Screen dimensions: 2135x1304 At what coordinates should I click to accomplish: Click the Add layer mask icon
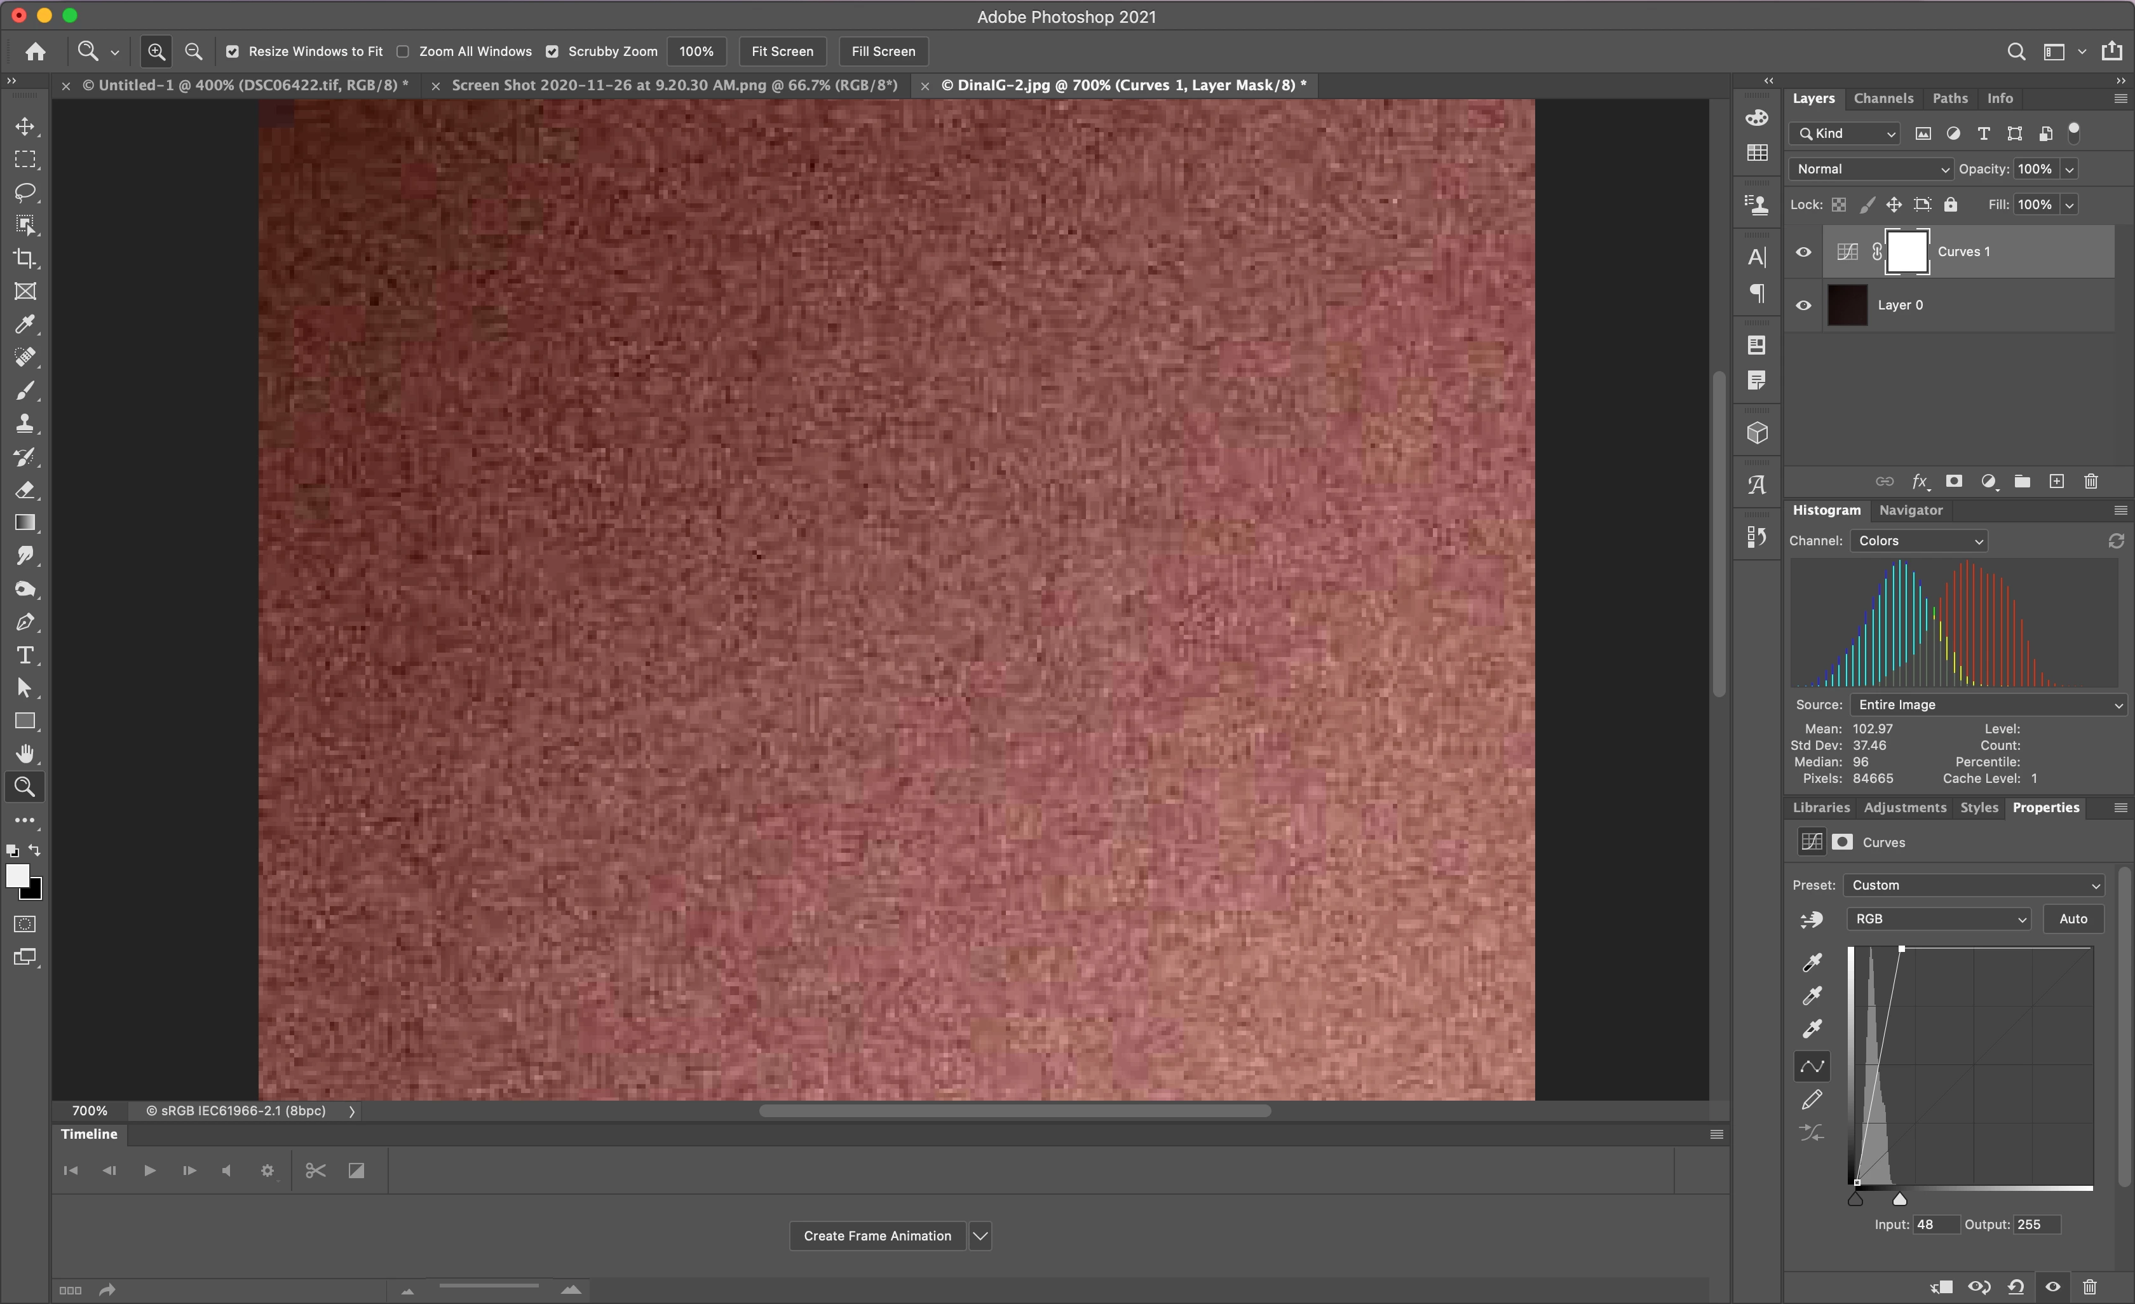(1954, 481)
